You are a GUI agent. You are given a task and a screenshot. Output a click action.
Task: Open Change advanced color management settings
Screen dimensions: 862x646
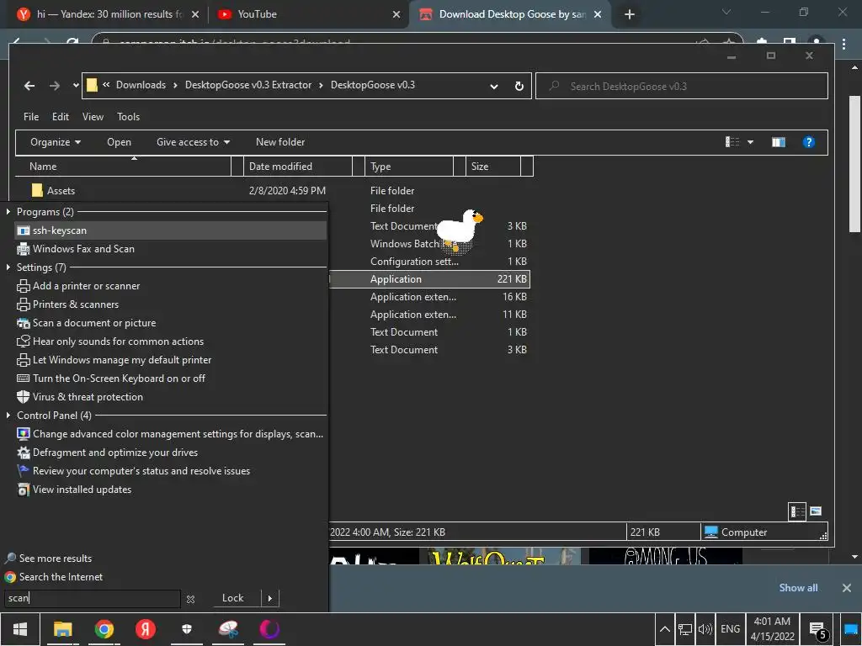(170, 434)
